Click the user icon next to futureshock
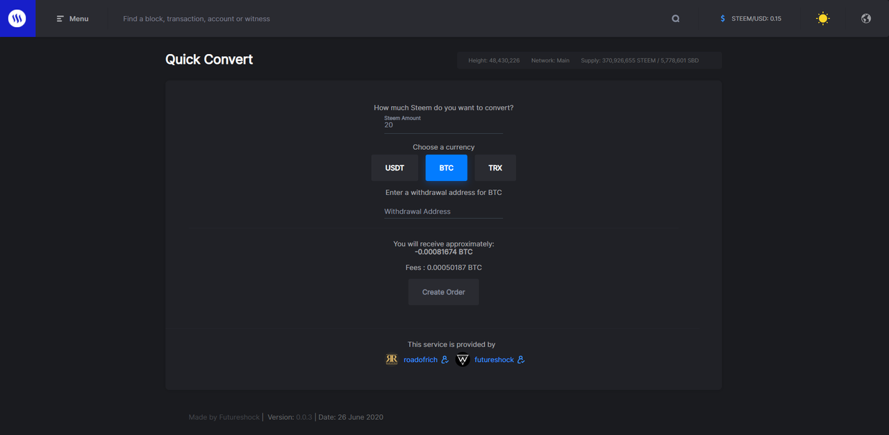This screenshot has width=889, height=435. click(521, 359)
